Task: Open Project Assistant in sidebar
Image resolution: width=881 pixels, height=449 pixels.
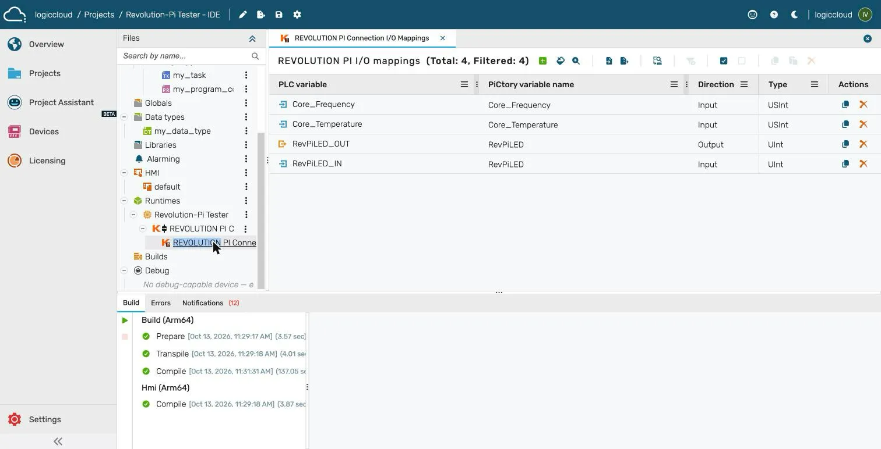Action: point(61,102)
